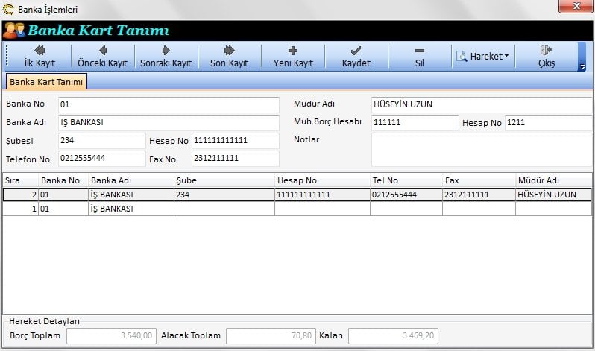This screenshot has width=595, height=351.
Task: Exit the form using Çıkış
Action: point(546,57)
